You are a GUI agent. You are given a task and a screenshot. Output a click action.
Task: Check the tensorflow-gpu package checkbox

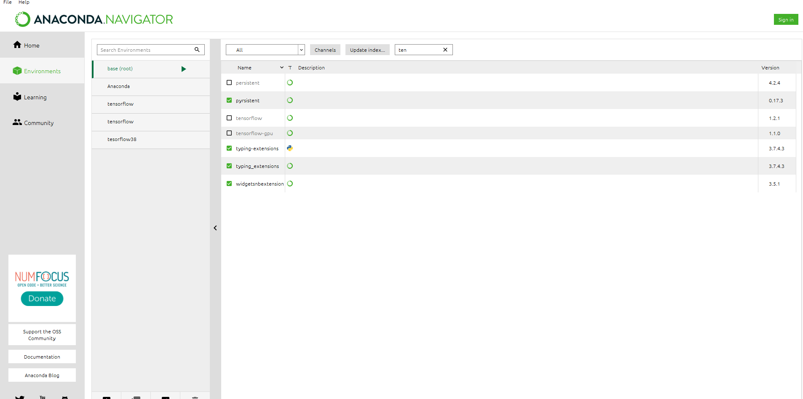229,133
